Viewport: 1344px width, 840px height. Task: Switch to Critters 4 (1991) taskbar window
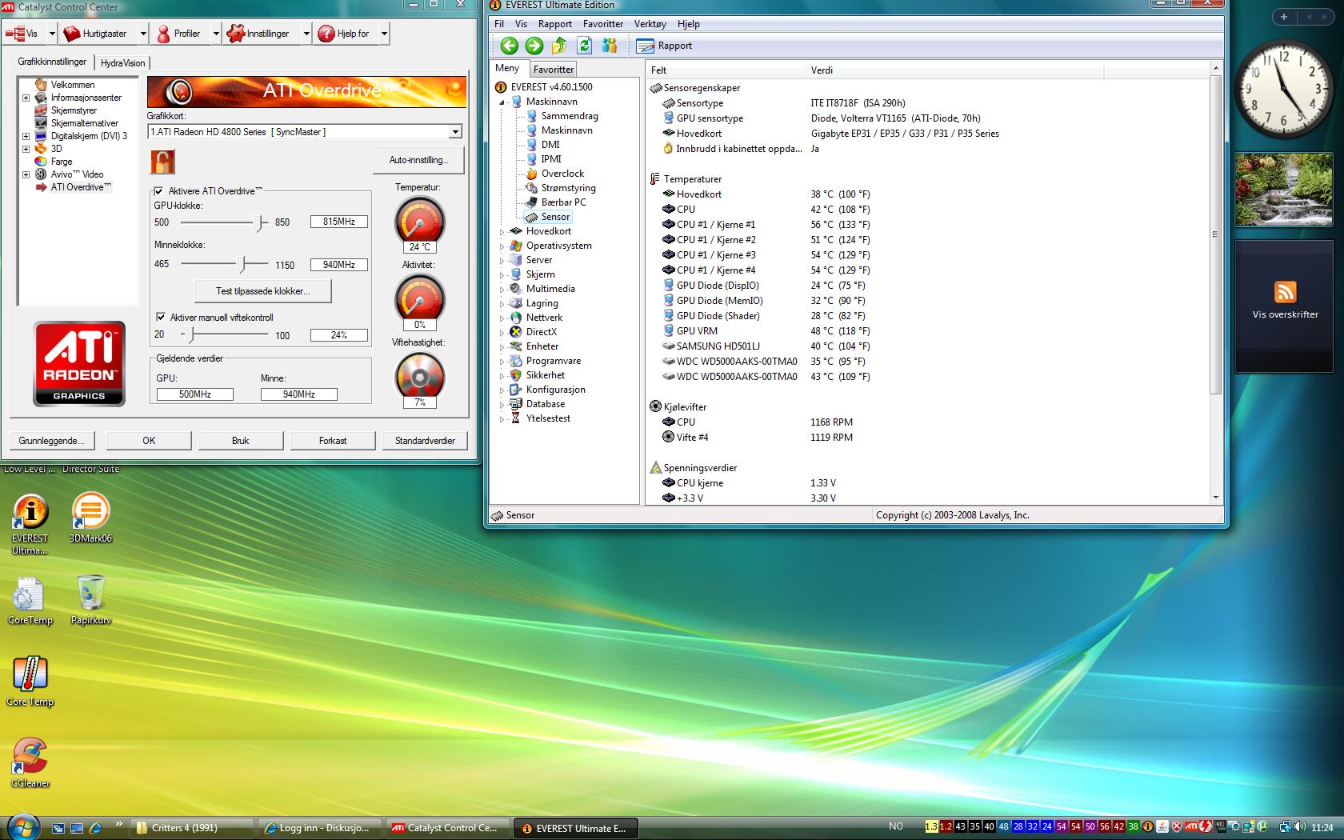pyautogui.click(x=192, y=828)
